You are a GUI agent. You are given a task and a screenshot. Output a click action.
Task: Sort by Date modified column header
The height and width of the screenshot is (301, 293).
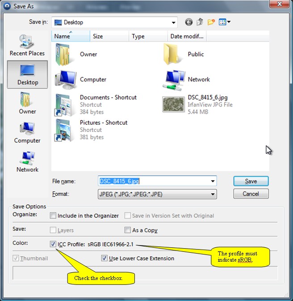pos(187,36)
